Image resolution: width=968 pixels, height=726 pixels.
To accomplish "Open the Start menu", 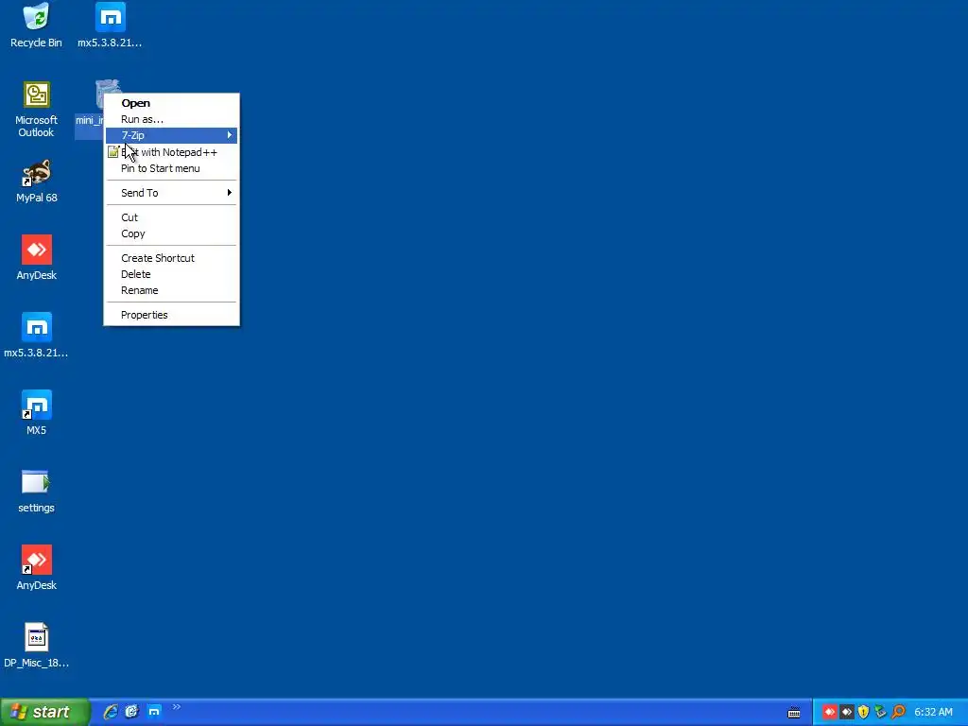I will [44, 713].
